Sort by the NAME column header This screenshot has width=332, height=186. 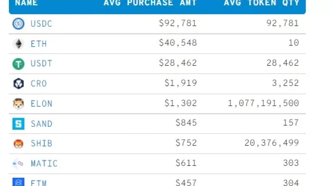[26, 3]
